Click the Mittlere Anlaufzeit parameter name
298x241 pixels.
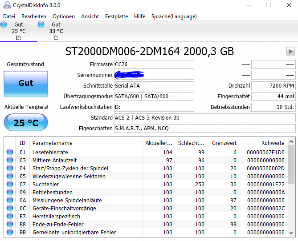pyautogui.click(x=54, y=160)
